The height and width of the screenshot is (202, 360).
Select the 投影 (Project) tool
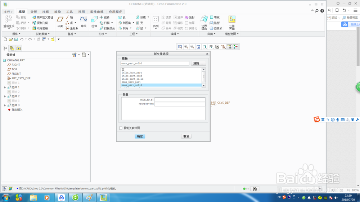tap(190, 17)
